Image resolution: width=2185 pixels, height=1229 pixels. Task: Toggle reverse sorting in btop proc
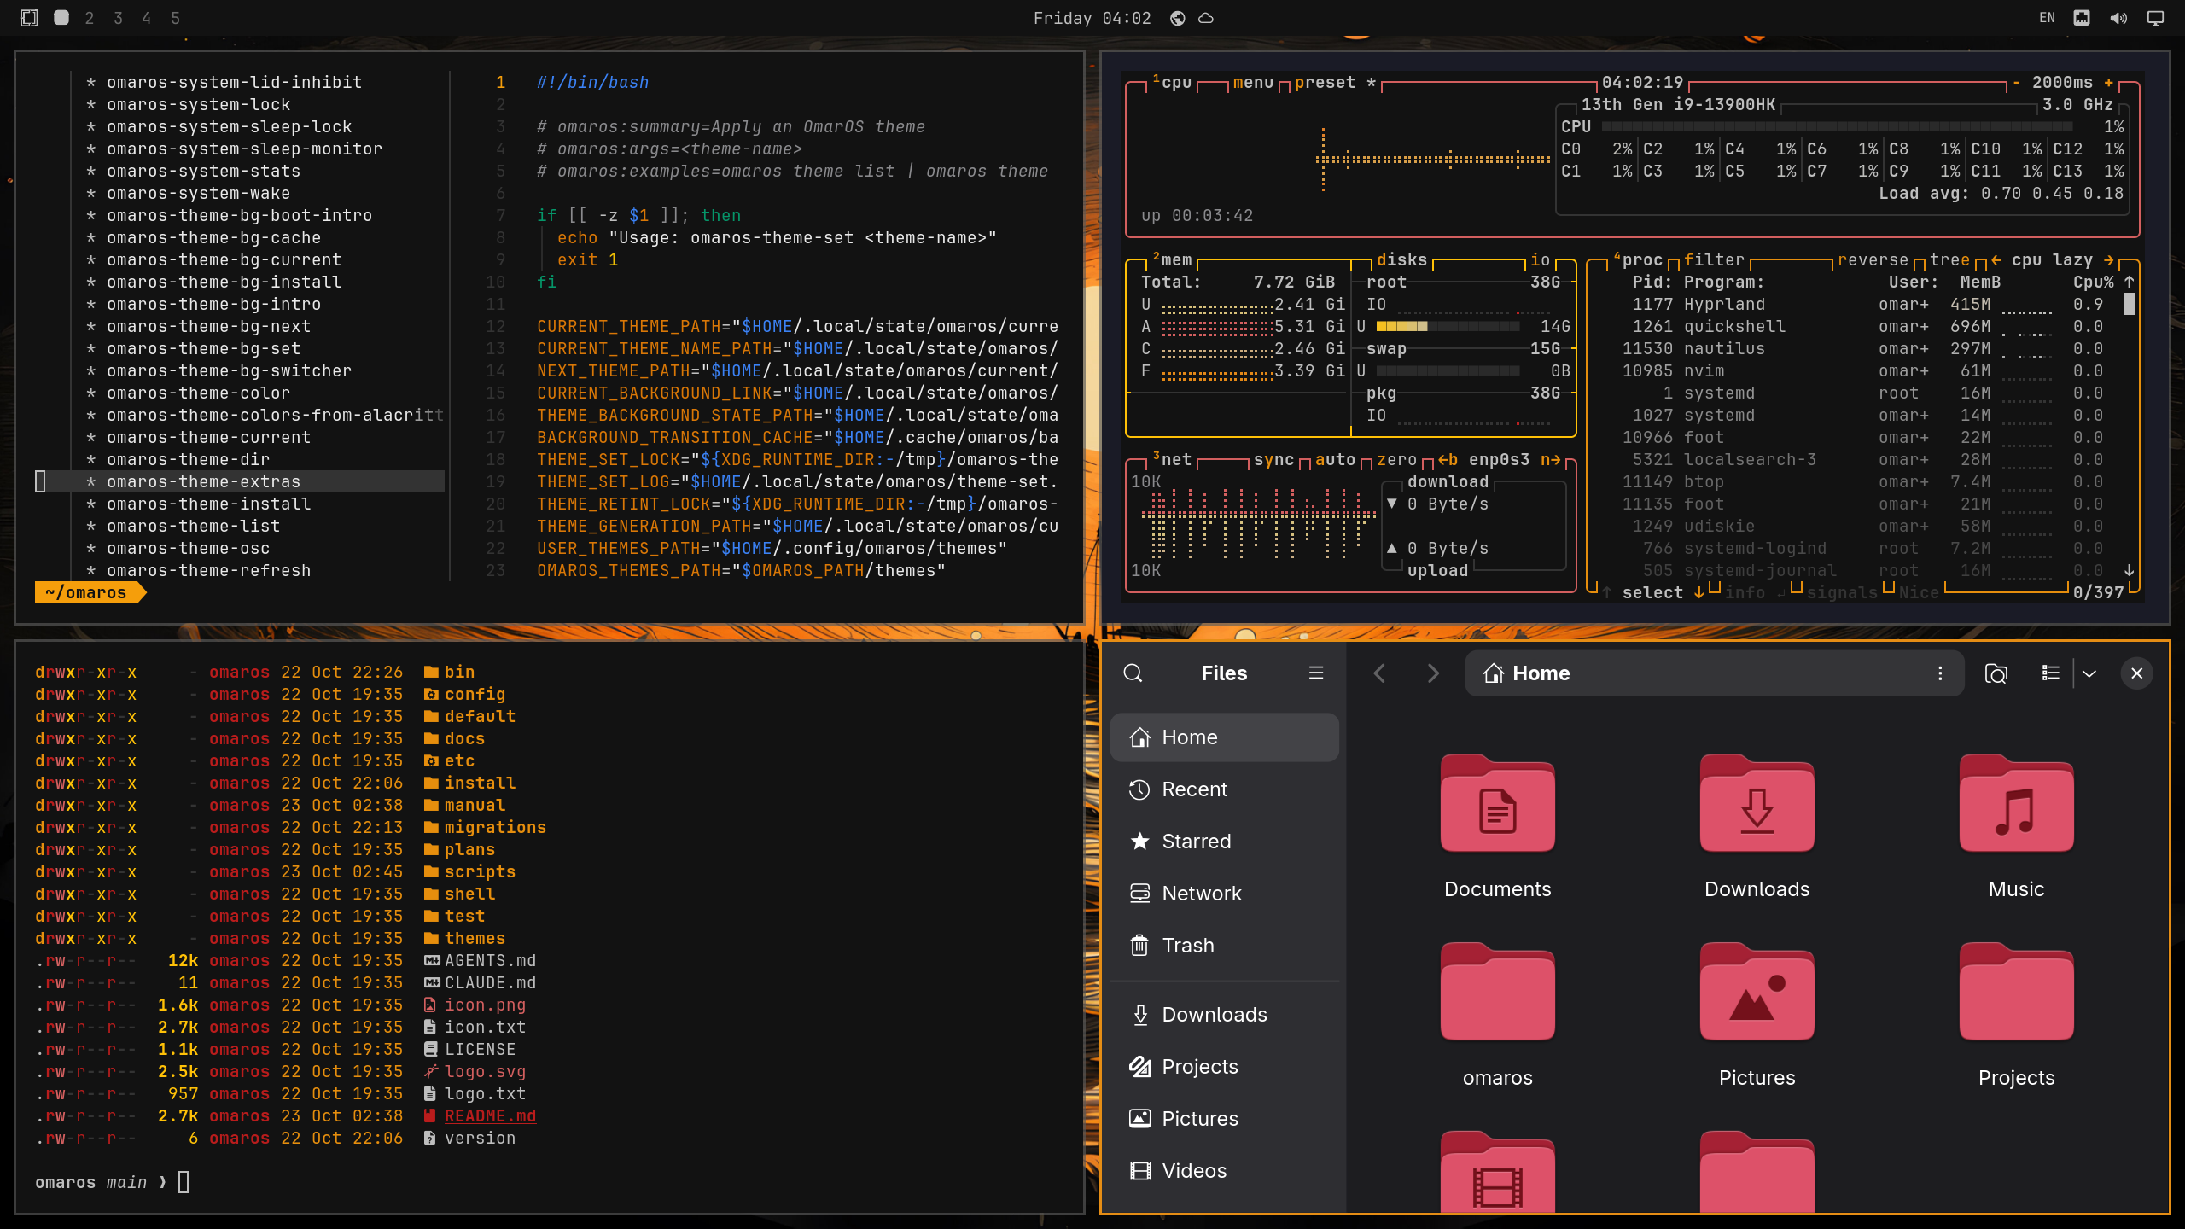tap(1873, 259)
